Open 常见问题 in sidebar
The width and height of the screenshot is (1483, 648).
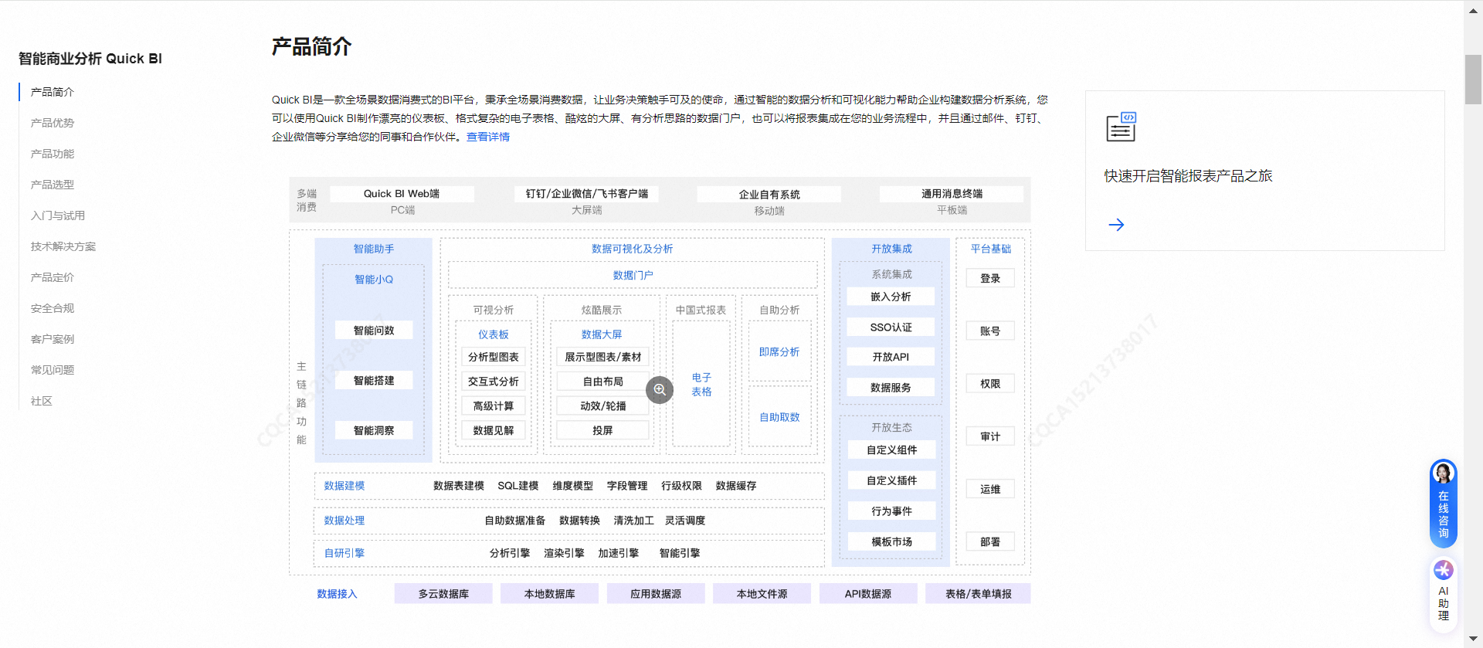[53, 370]
